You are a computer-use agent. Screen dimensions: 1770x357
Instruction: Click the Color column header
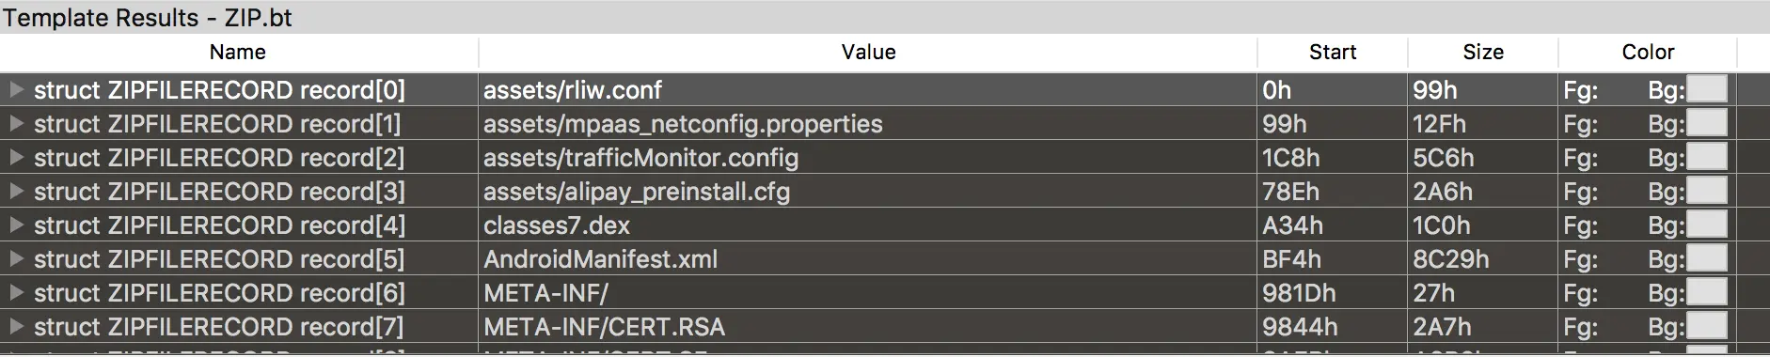point(1648,53)
